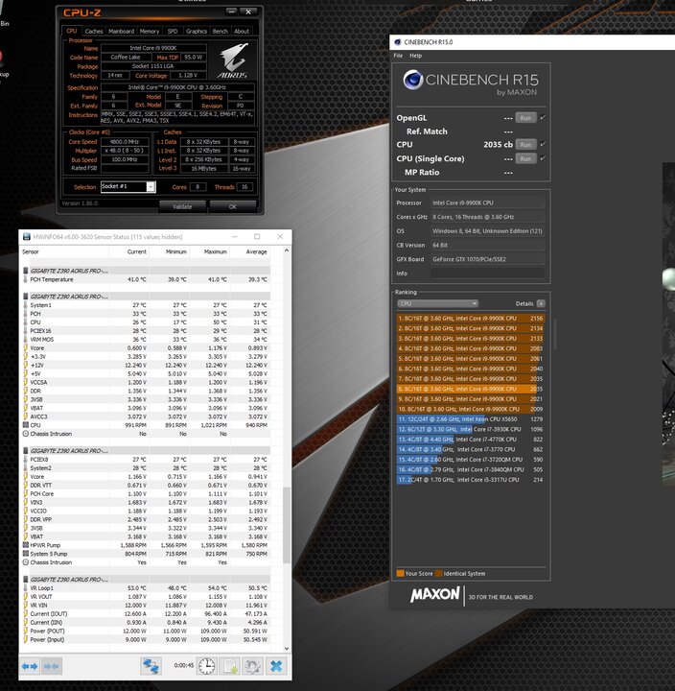
Task: Select Core i7-4770K ranking entry scoring 822
Action: tap(470, 440)
